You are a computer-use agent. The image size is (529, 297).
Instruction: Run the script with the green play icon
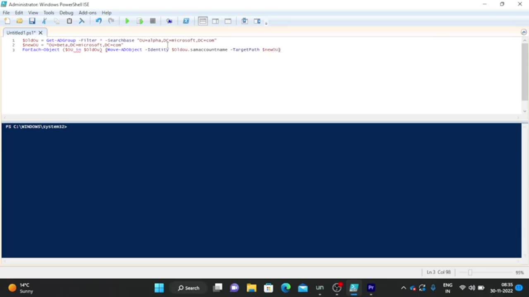pos(127,21)
